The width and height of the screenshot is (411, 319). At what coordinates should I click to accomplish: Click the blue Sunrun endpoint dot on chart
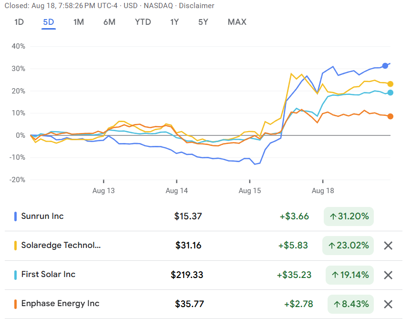[385, 66]
